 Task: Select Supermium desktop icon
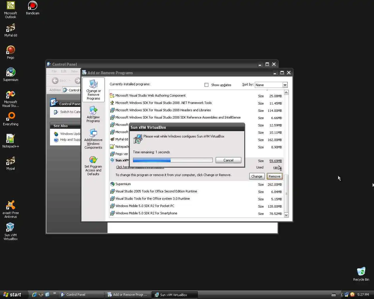tap(11, 74)
